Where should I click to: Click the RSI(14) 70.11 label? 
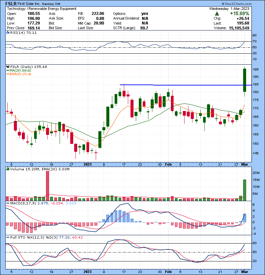coord(23,32)
